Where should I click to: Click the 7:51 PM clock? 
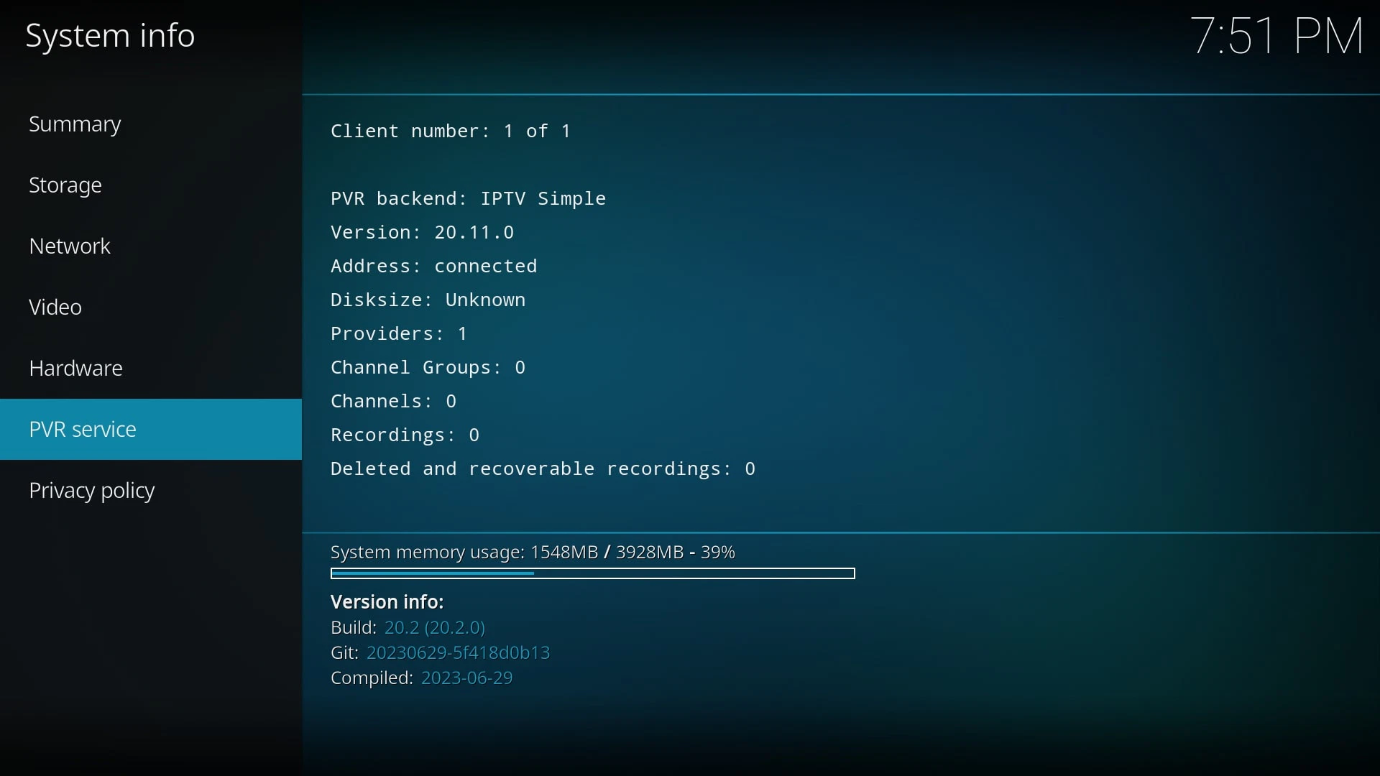coord(1278,36)
